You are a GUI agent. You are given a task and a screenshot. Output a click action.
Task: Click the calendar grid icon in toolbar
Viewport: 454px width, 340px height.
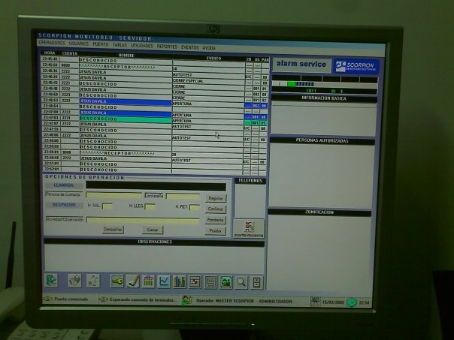148,281
